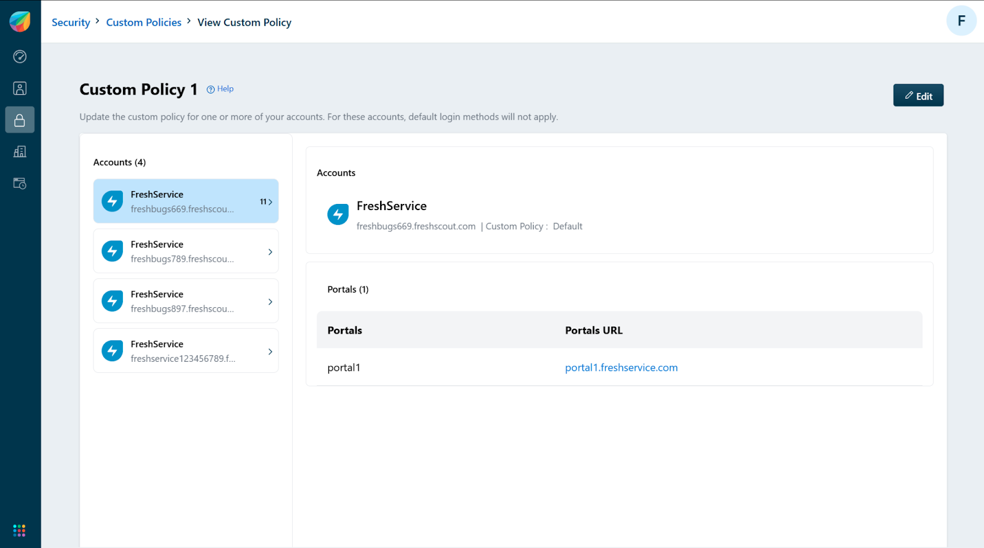The width and height of the screenshot is (984, 548).
Task: Select freshbugs669.freshscou... account text
Action: point(182,209)
